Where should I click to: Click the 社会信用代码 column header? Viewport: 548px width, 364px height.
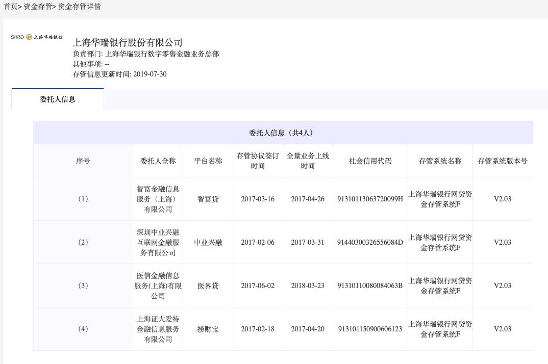point(370,161)
